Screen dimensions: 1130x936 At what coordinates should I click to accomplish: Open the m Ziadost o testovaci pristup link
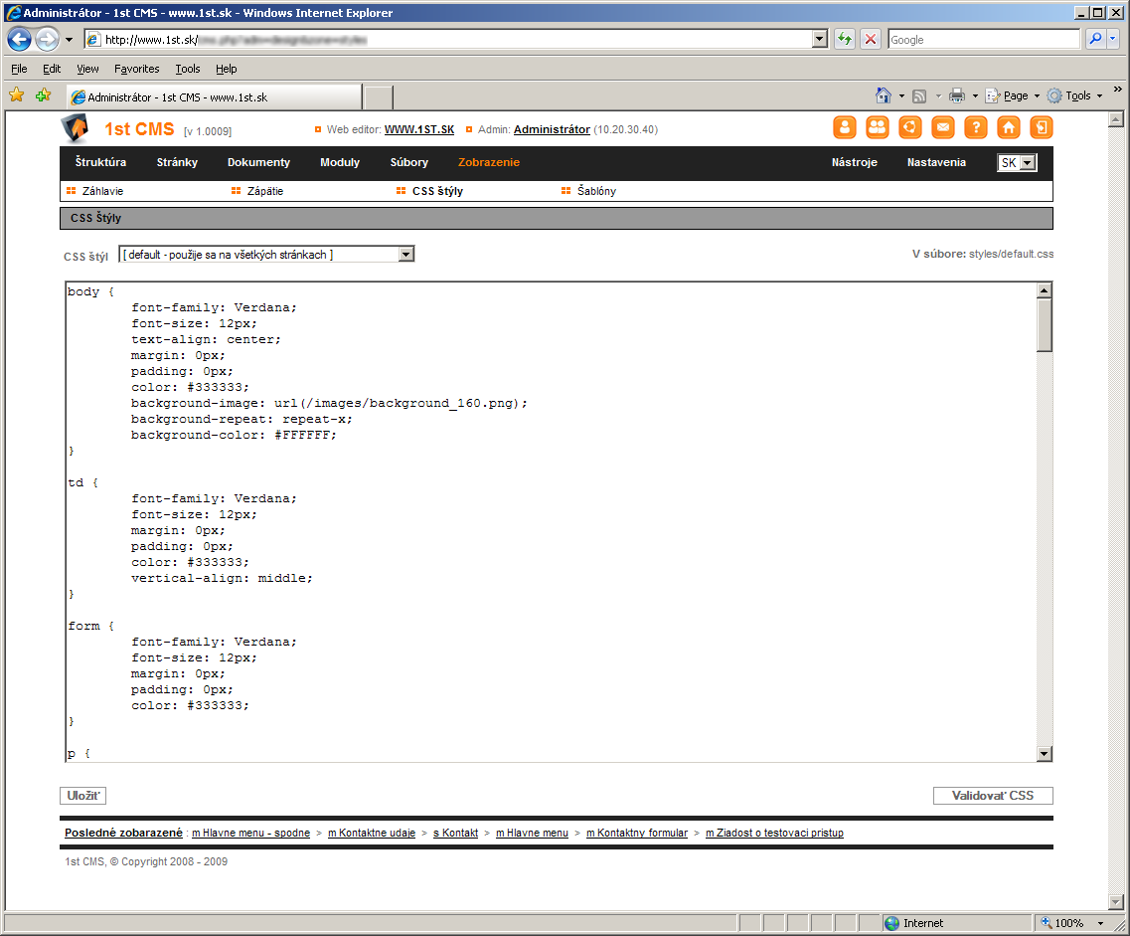tap(775, 833)
